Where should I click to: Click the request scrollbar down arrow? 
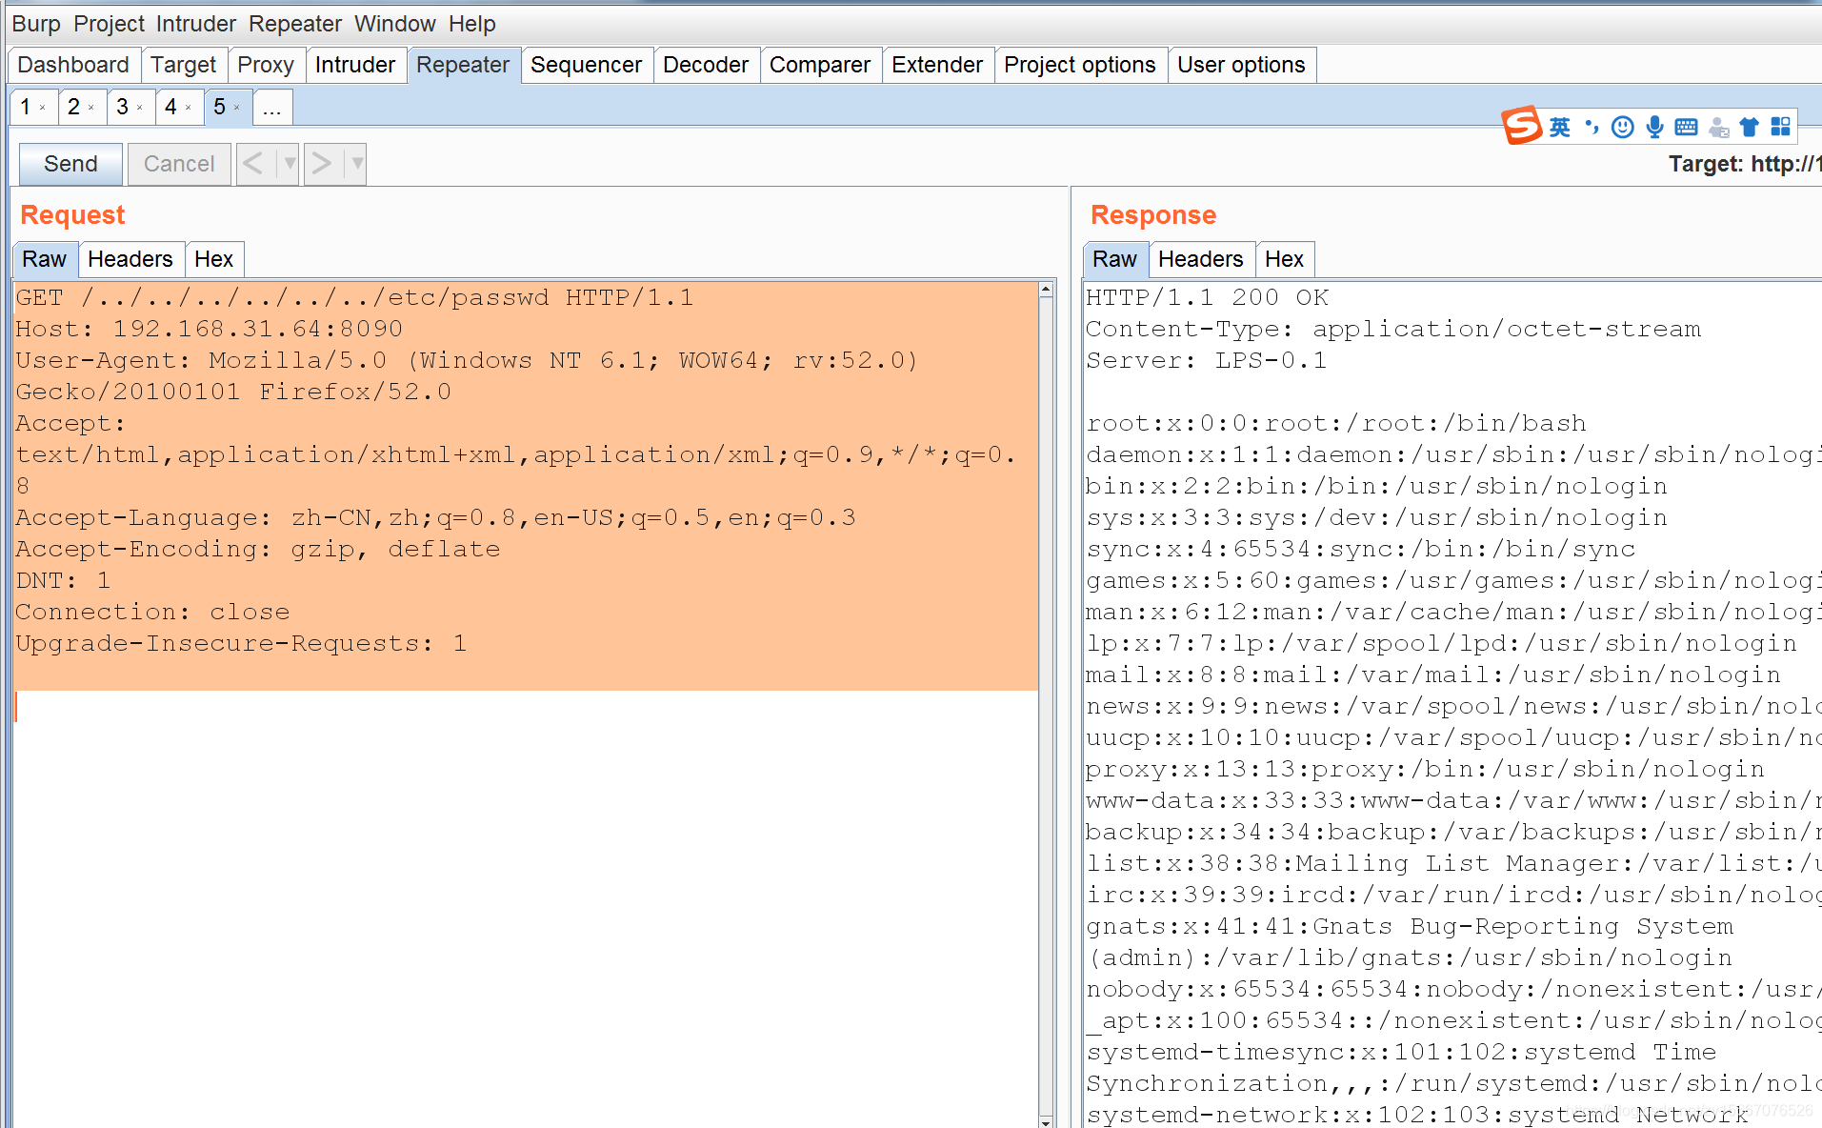click(x=1046, y=1120)
